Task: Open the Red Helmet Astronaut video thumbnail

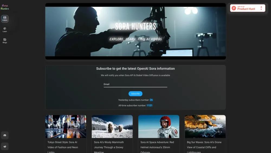Action: 159,126
